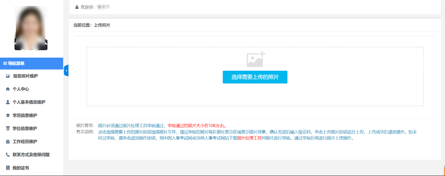Click the 导航菜单 header label
The width and height of the screenshot is (445, 176).
16,64
